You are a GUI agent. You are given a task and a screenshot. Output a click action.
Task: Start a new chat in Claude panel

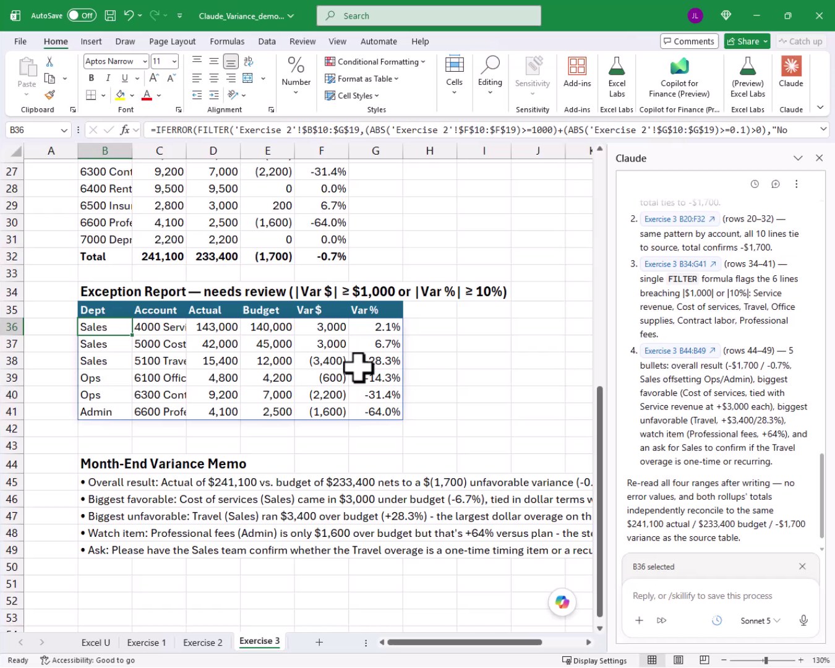776,184
